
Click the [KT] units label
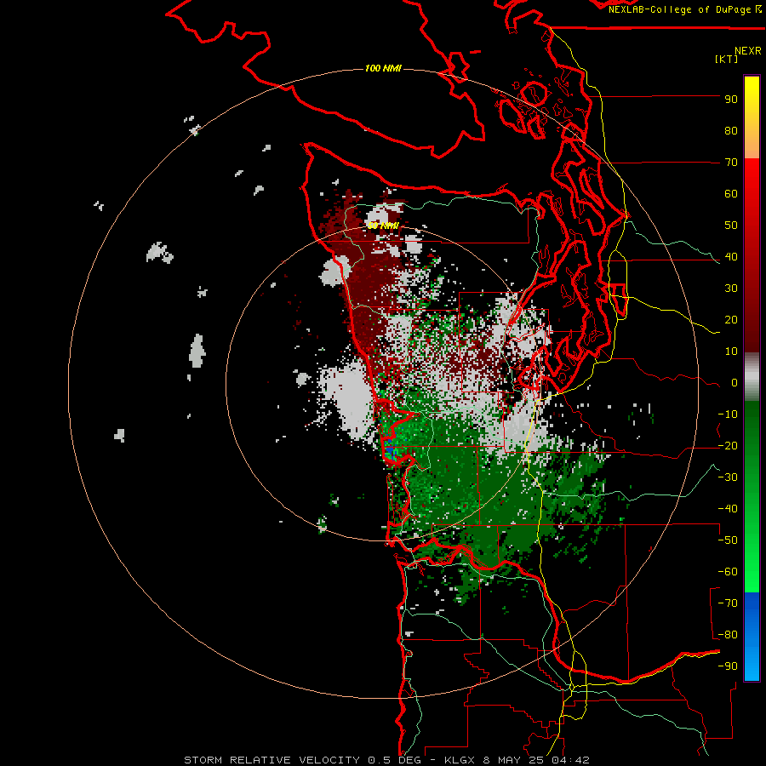(726, 59)
